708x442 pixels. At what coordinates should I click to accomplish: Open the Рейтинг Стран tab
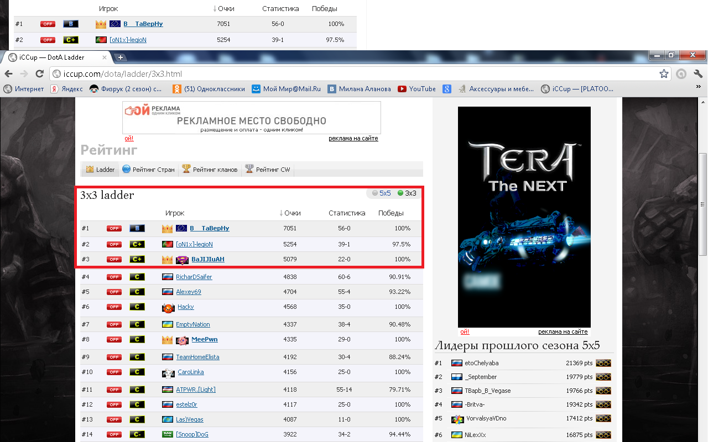148,170
